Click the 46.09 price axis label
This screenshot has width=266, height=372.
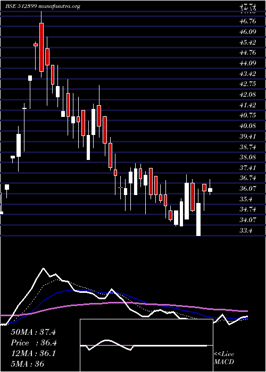(248, 32)
